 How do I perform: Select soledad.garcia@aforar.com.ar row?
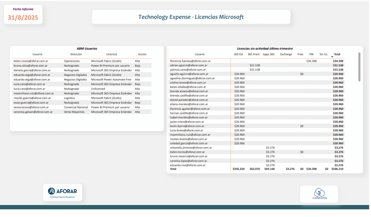click(x=257, y=143)
